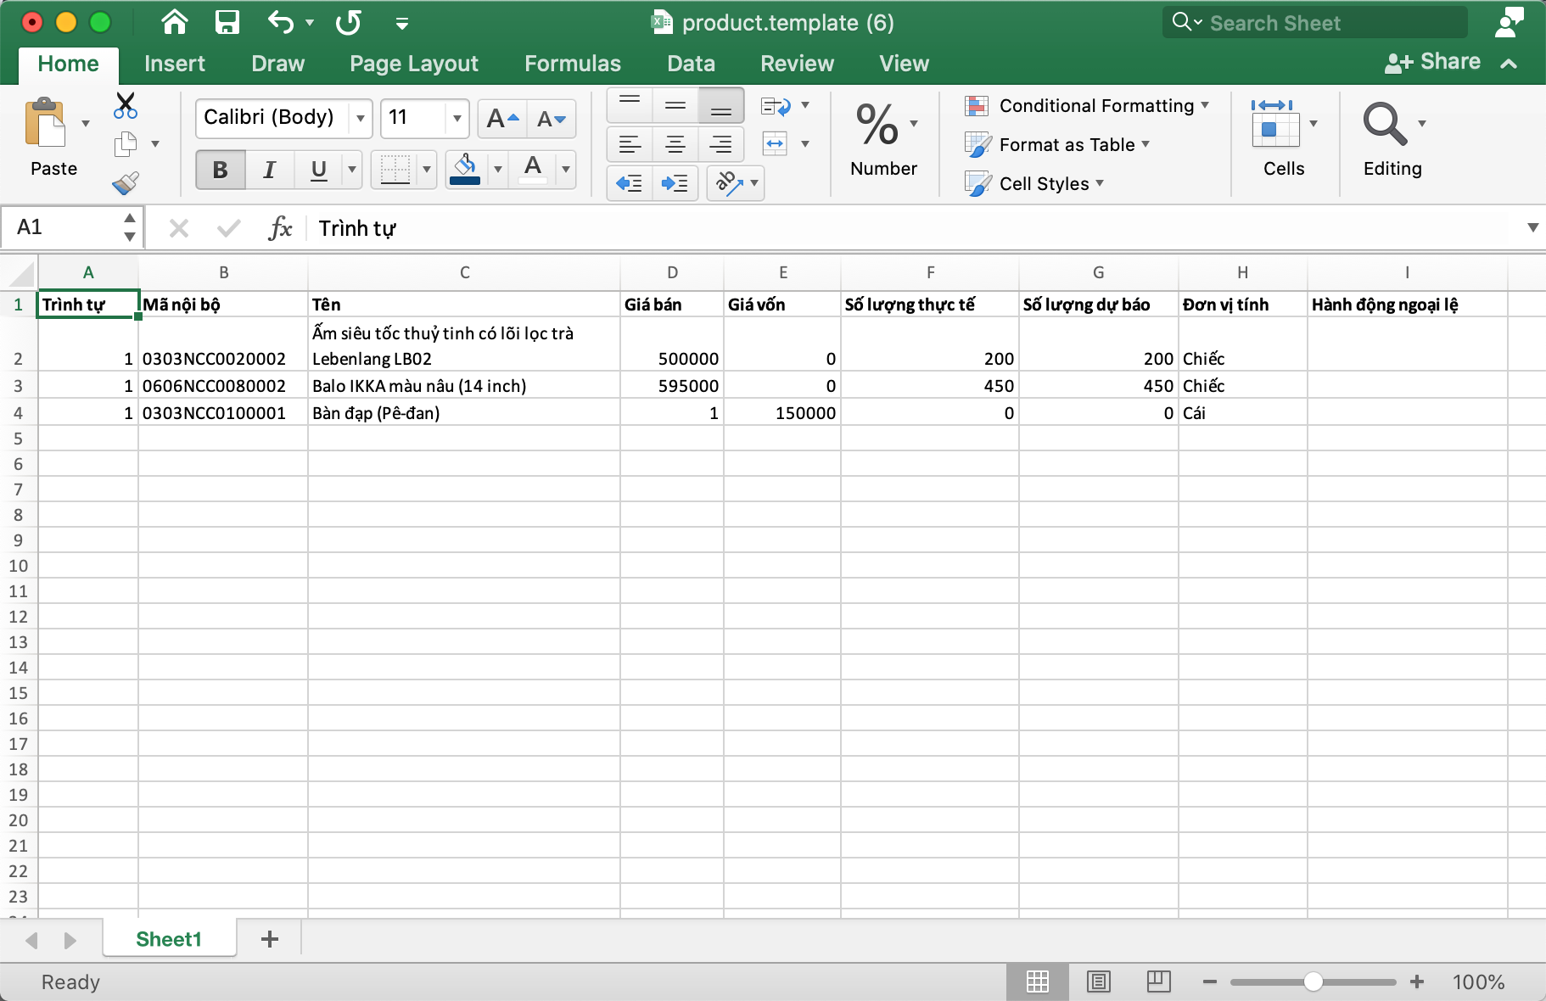Open the font name Calibri combo box
The image size is (1546, 1001).
(x=283, y=118)
